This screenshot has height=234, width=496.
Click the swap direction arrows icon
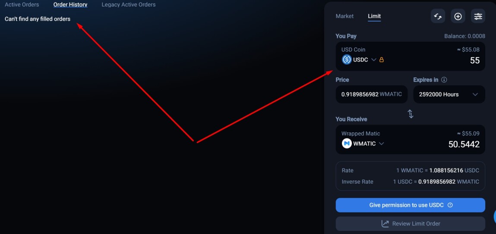click(x=410, y=114)
